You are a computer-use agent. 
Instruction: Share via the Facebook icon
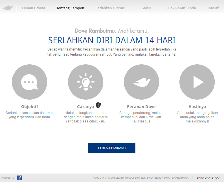[x=19, y=178]
